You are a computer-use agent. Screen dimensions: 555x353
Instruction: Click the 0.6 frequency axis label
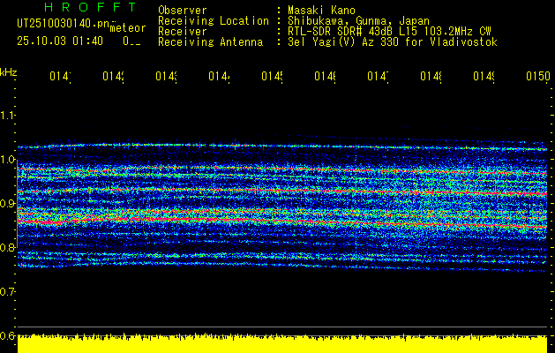point(8,335)
